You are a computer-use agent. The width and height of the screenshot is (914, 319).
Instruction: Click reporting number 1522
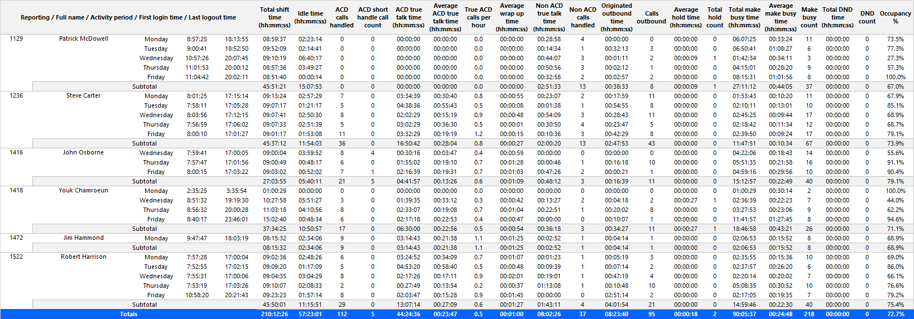pyautogui.click(x=16, y=257)
